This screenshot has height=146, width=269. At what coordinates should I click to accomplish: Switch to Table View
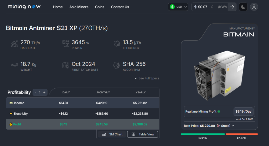pyautogui.click(x=143, y=134)
